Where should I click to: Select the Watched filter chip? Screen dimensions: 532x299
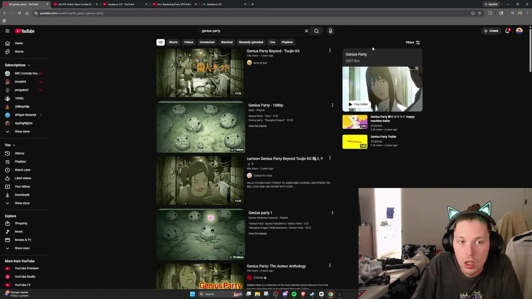pyautogui.click(x=227, y=42)
